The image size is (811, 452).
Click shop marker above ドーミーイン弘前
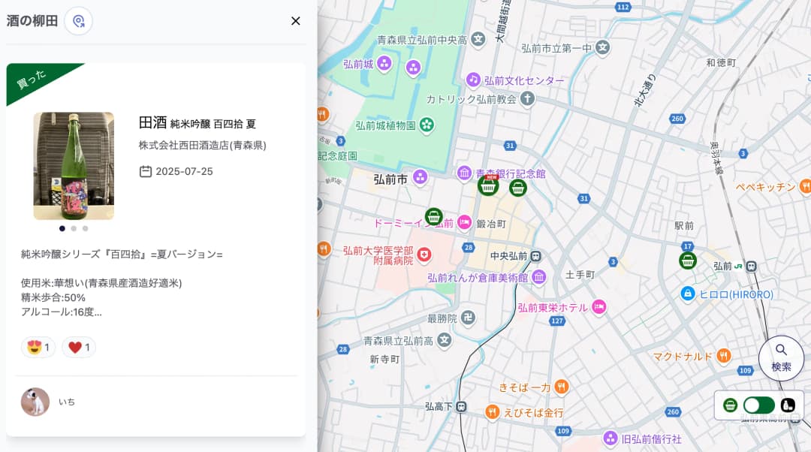pyautogui.click(x=433, y=216)
